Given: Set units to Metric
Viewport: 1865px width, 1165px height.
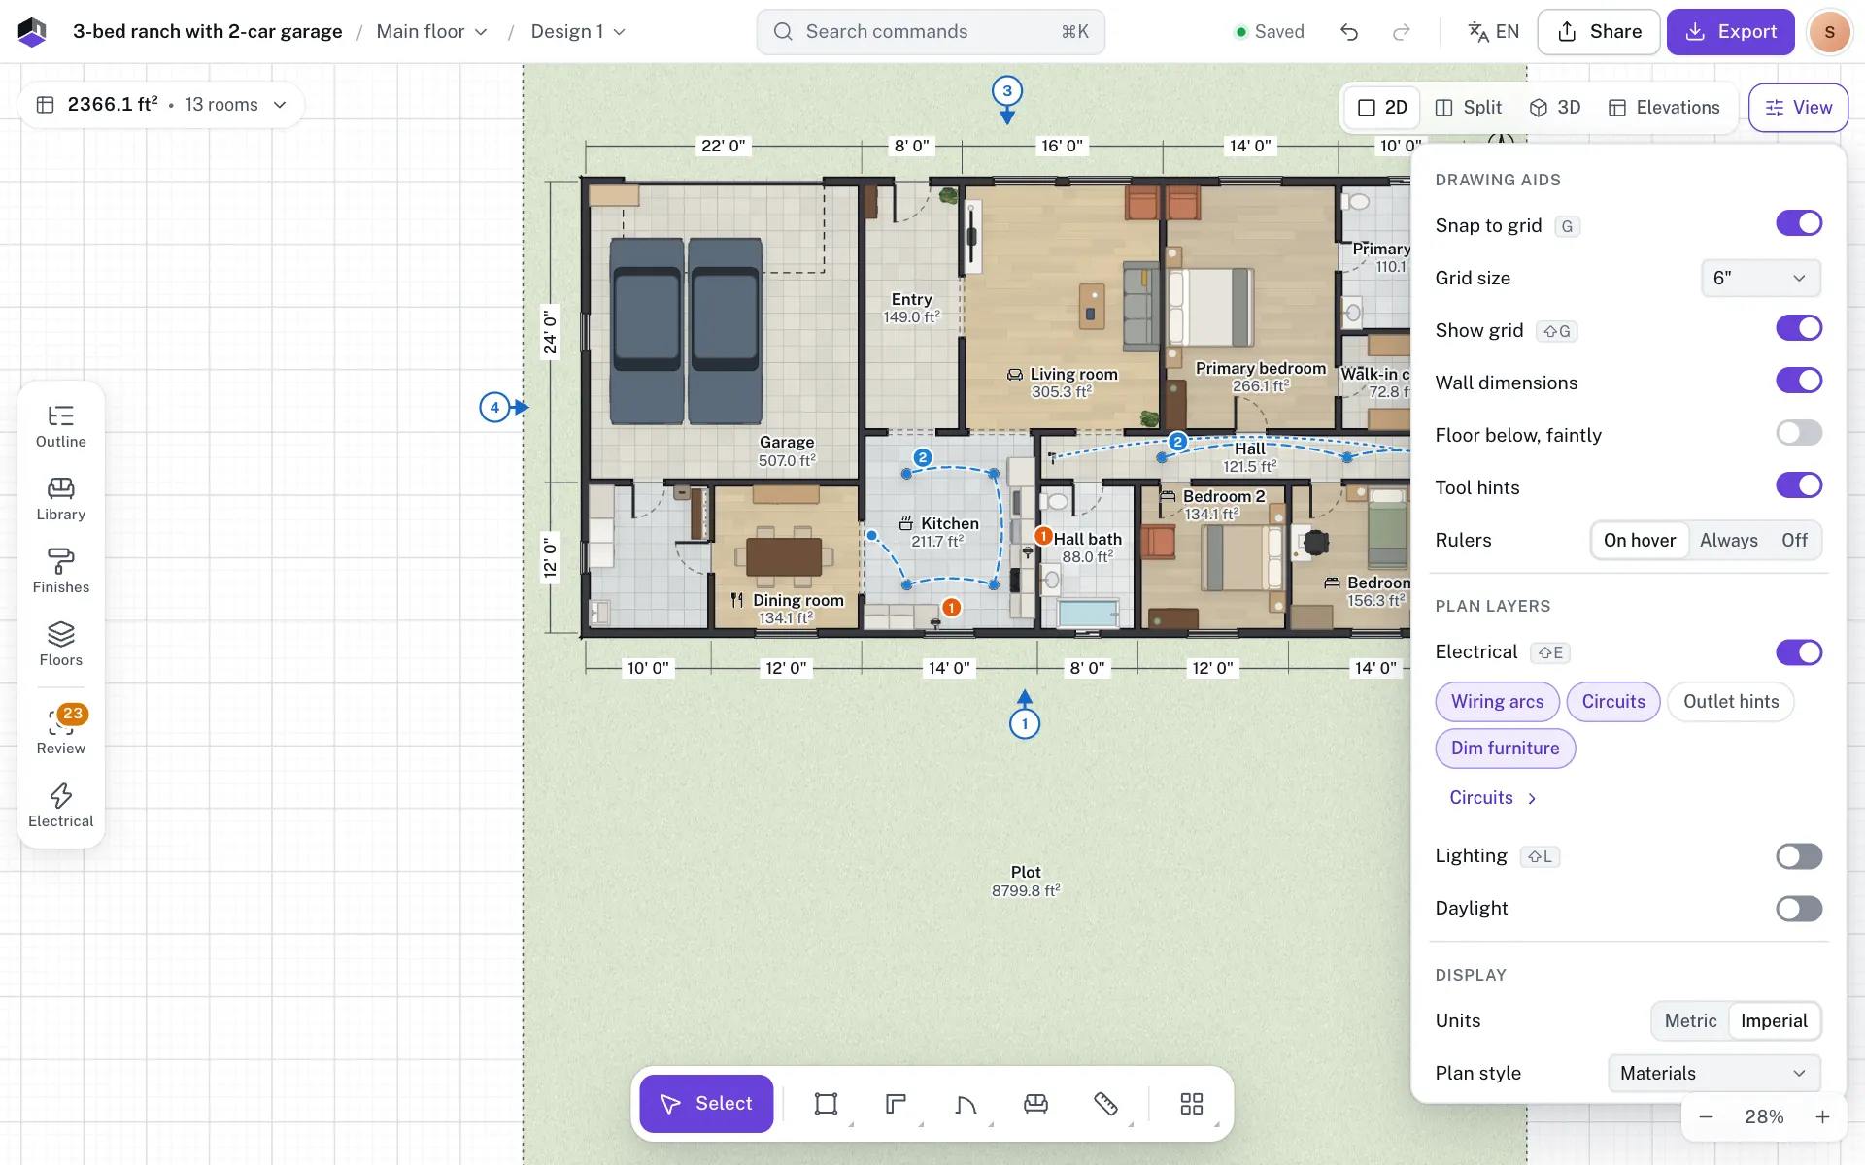Looking at the screenshot, I should (1690, 1020).
